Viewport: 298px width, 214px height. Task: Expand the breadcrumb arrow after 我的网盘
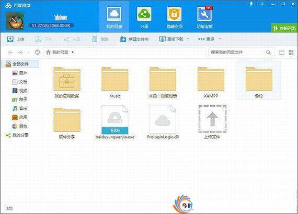pos(73,52)
